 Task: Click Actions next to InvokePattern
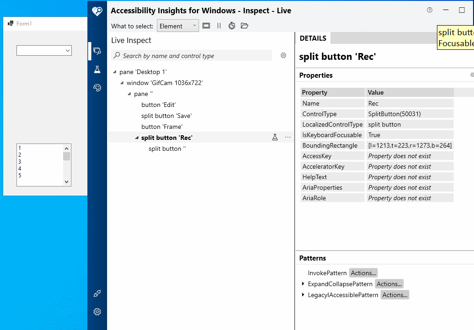pyautogui.click(x=363, y=272)
